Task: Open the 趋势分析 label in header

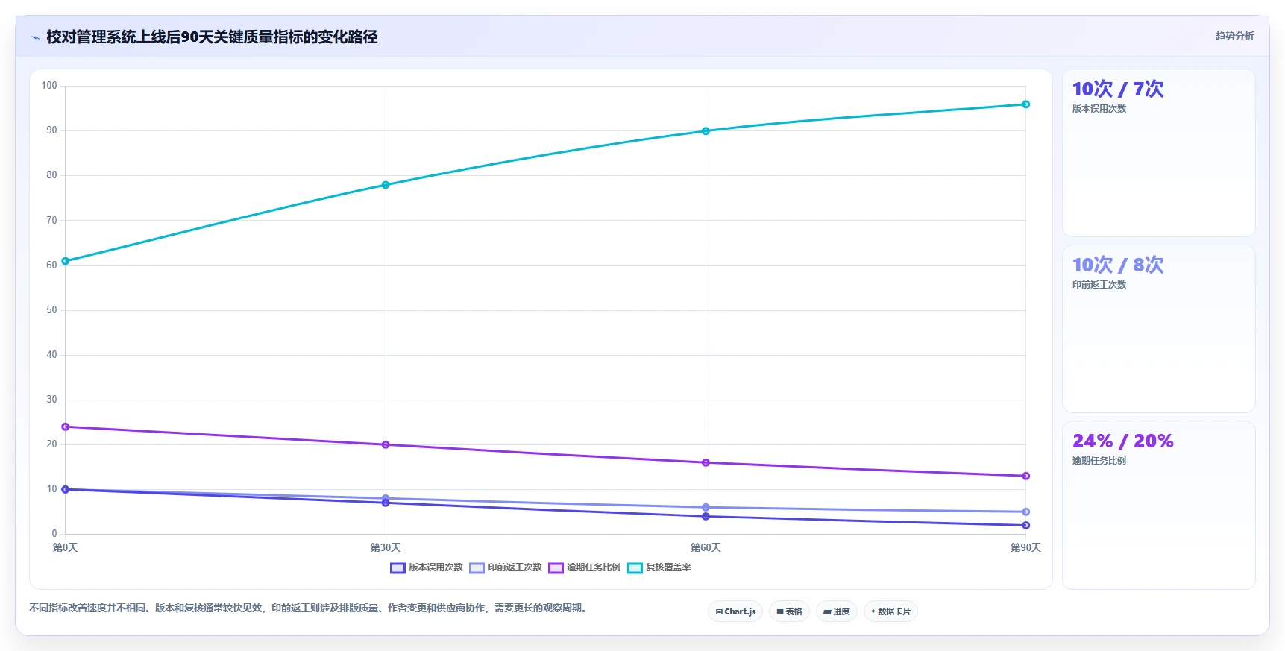Action: pos(1234,36)
